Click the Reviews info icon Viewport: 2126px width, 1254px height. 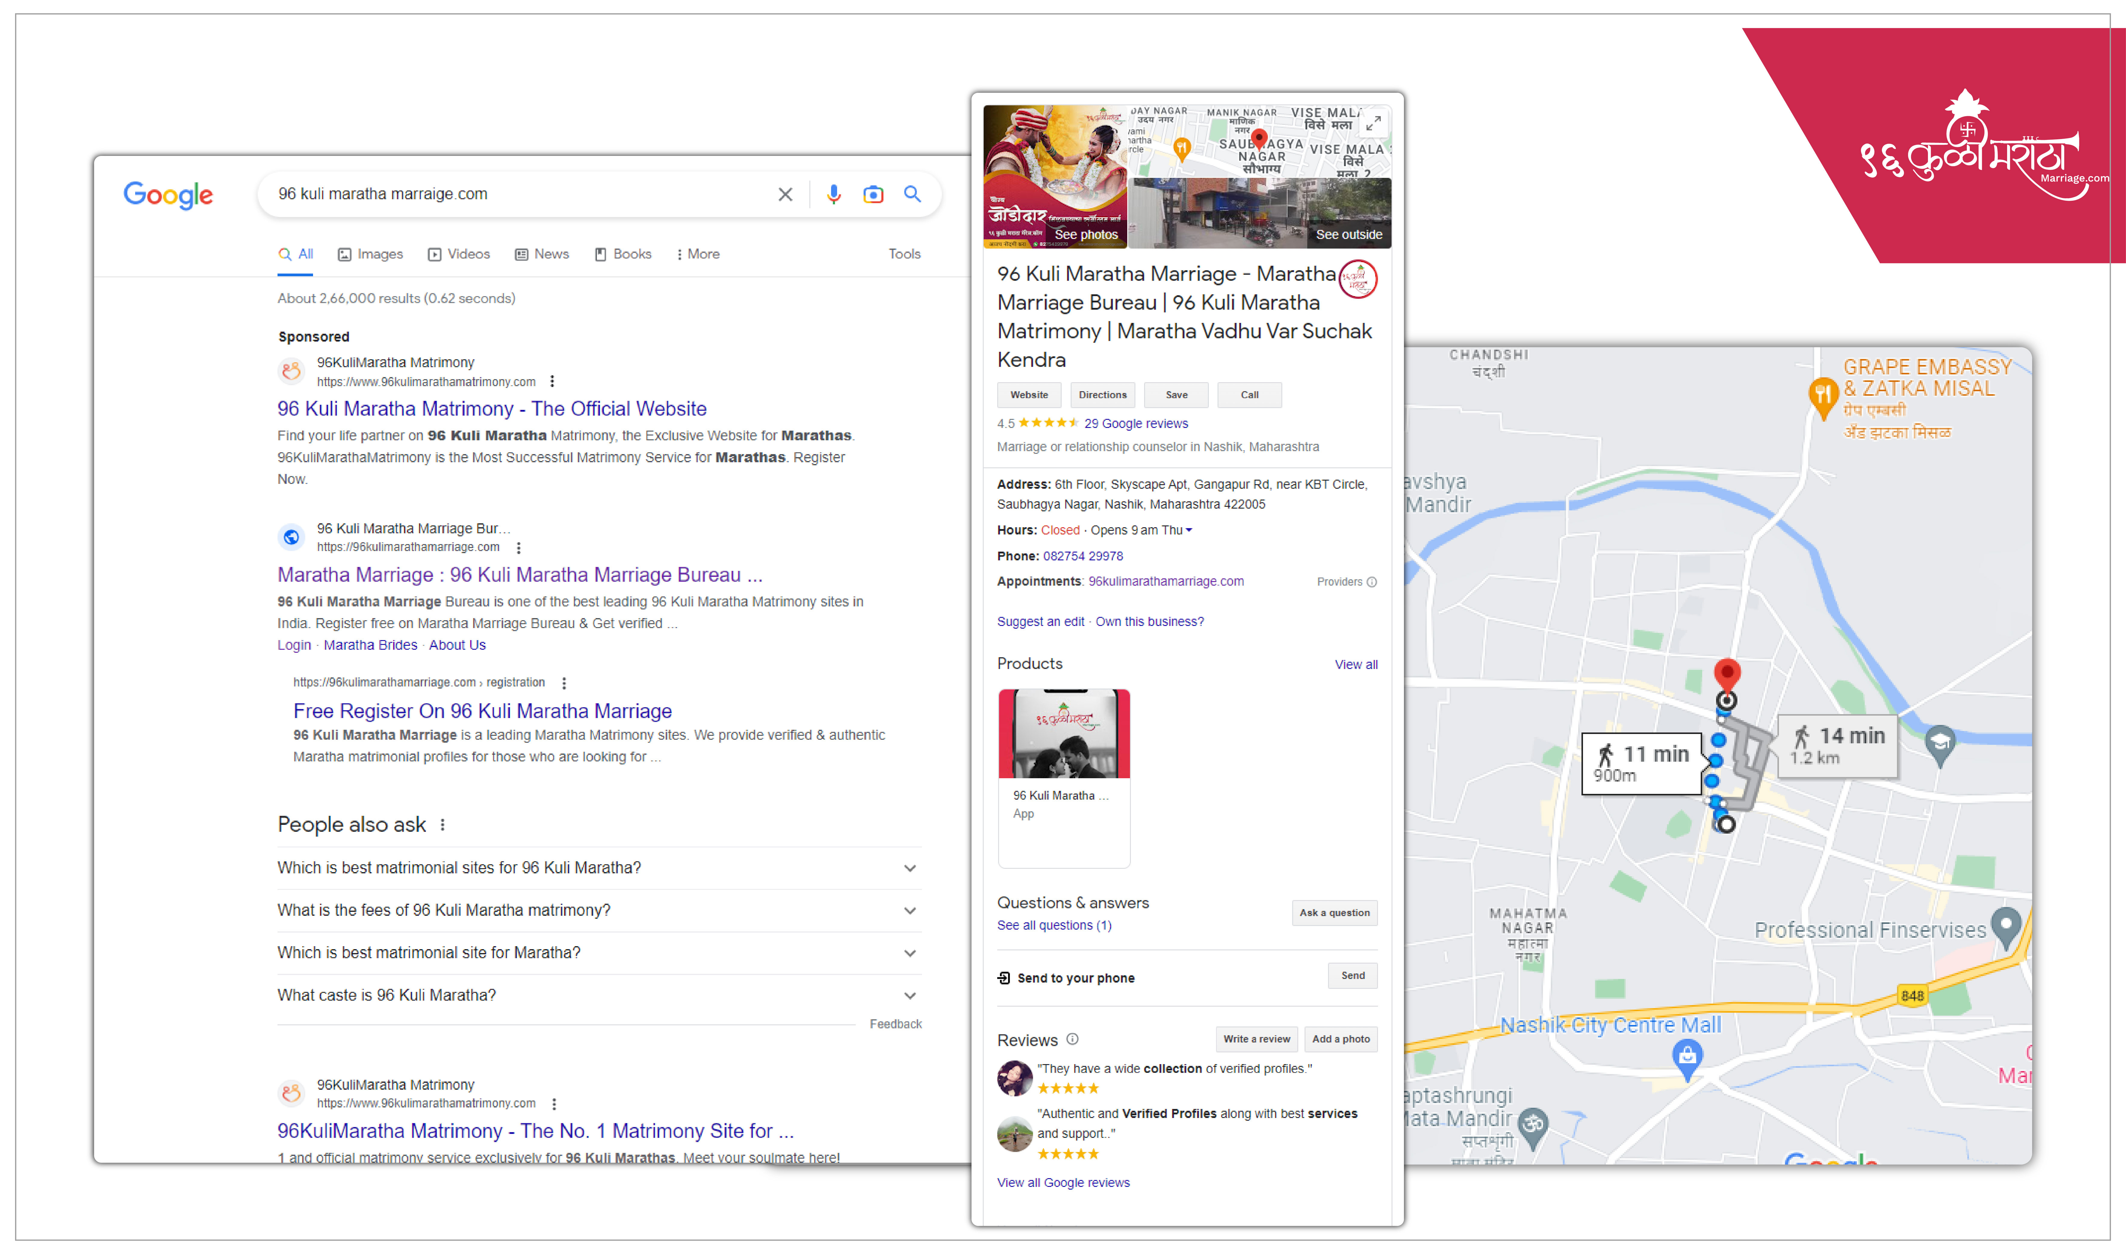(x=1072, y=1039)
